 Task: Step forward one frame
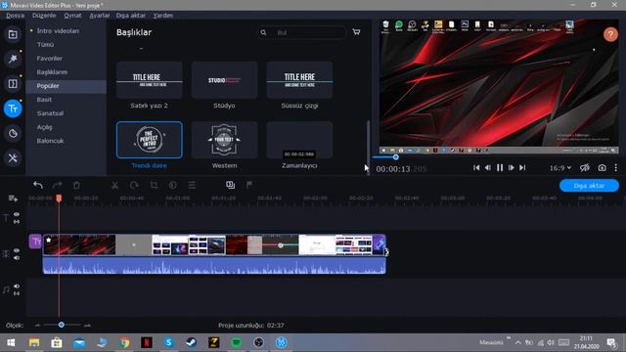[511, 168]
